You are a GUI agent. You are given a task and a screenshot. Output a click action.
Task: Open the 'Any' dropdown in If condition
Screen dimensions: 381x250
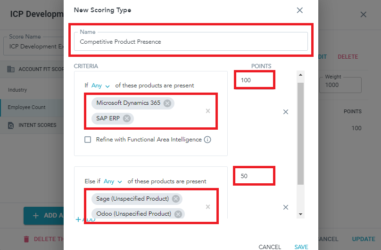(x=100, y=86)
